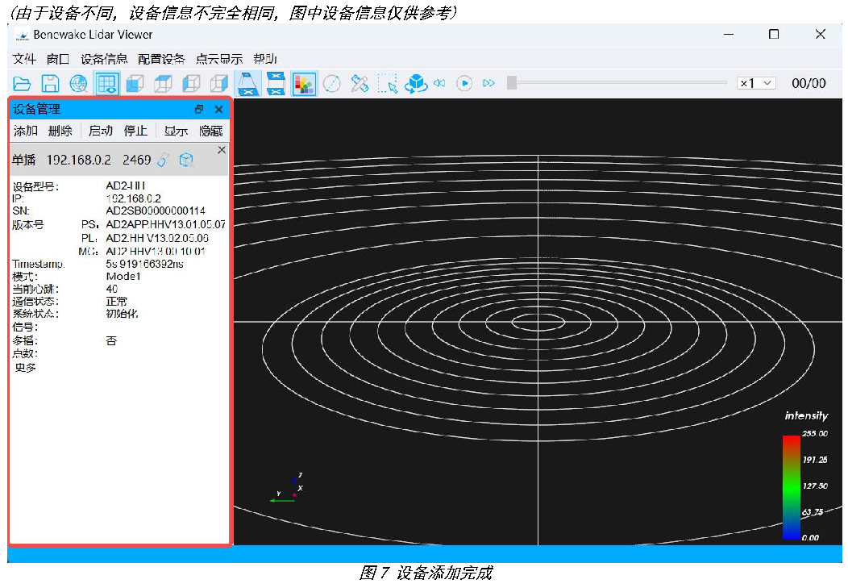848x588 pixels.
Task: Click the ruler and pencil tool icon
Action: click(x=360, y=84)
